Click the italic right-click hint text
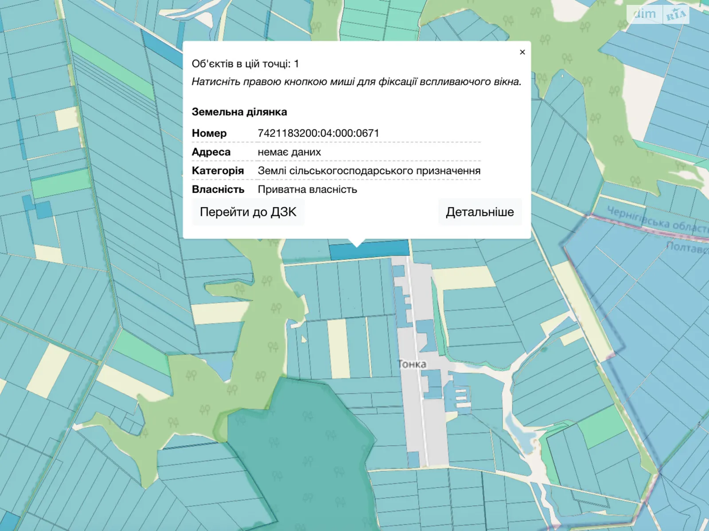 [356, 82]
